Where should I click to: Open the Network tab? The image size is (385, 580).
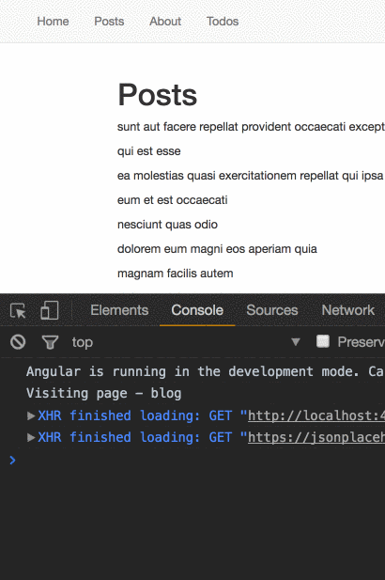[348, 310]
